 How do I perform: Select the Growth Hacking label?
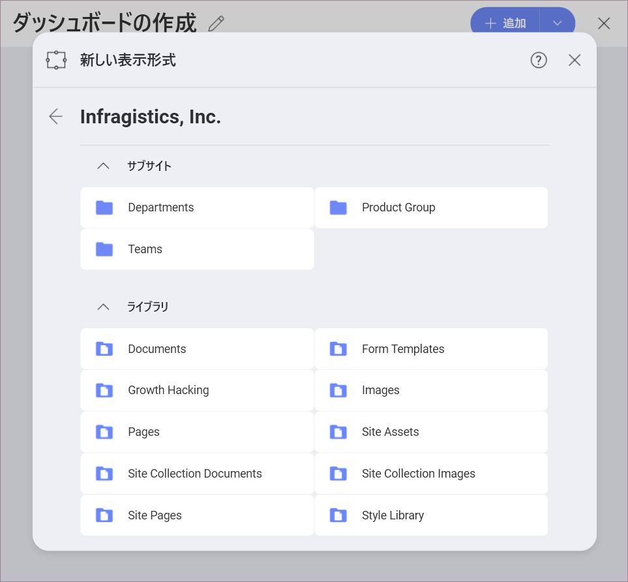point(168,390)
